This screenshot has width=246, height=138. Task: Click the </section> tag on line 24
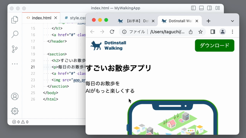click(x=58, y=86)
